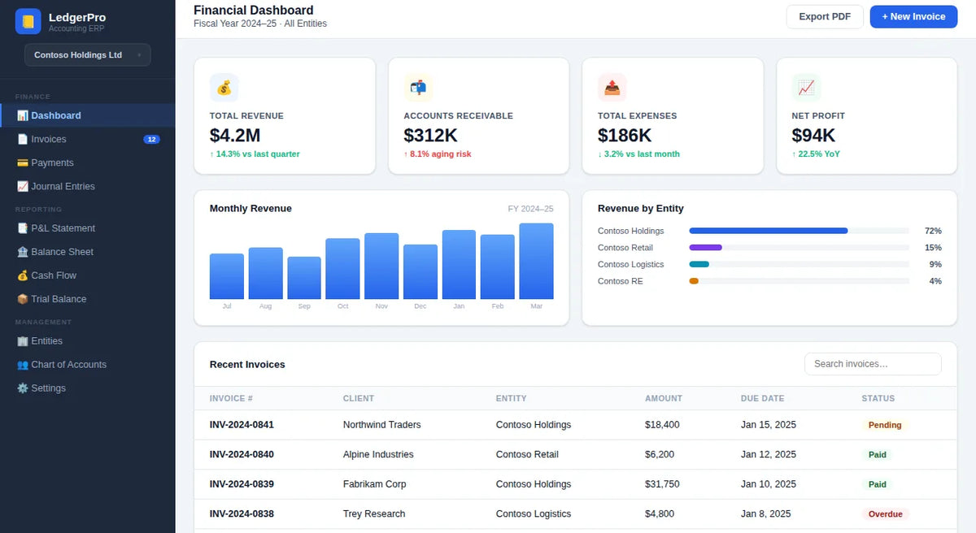Open the Contoso Holdings Ltd entity switcher

(87, 55)
